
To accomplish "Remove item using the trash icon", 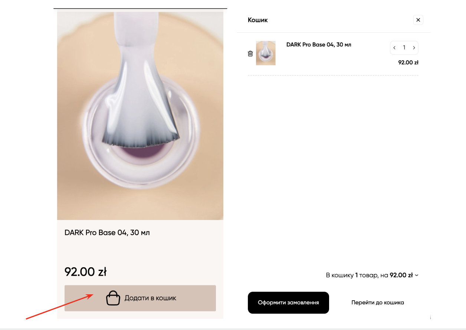I will (x=250, y=54).
